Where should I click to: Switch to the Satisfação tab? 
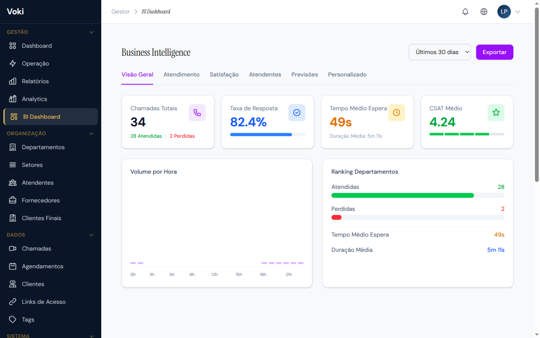tap(224, 74)
